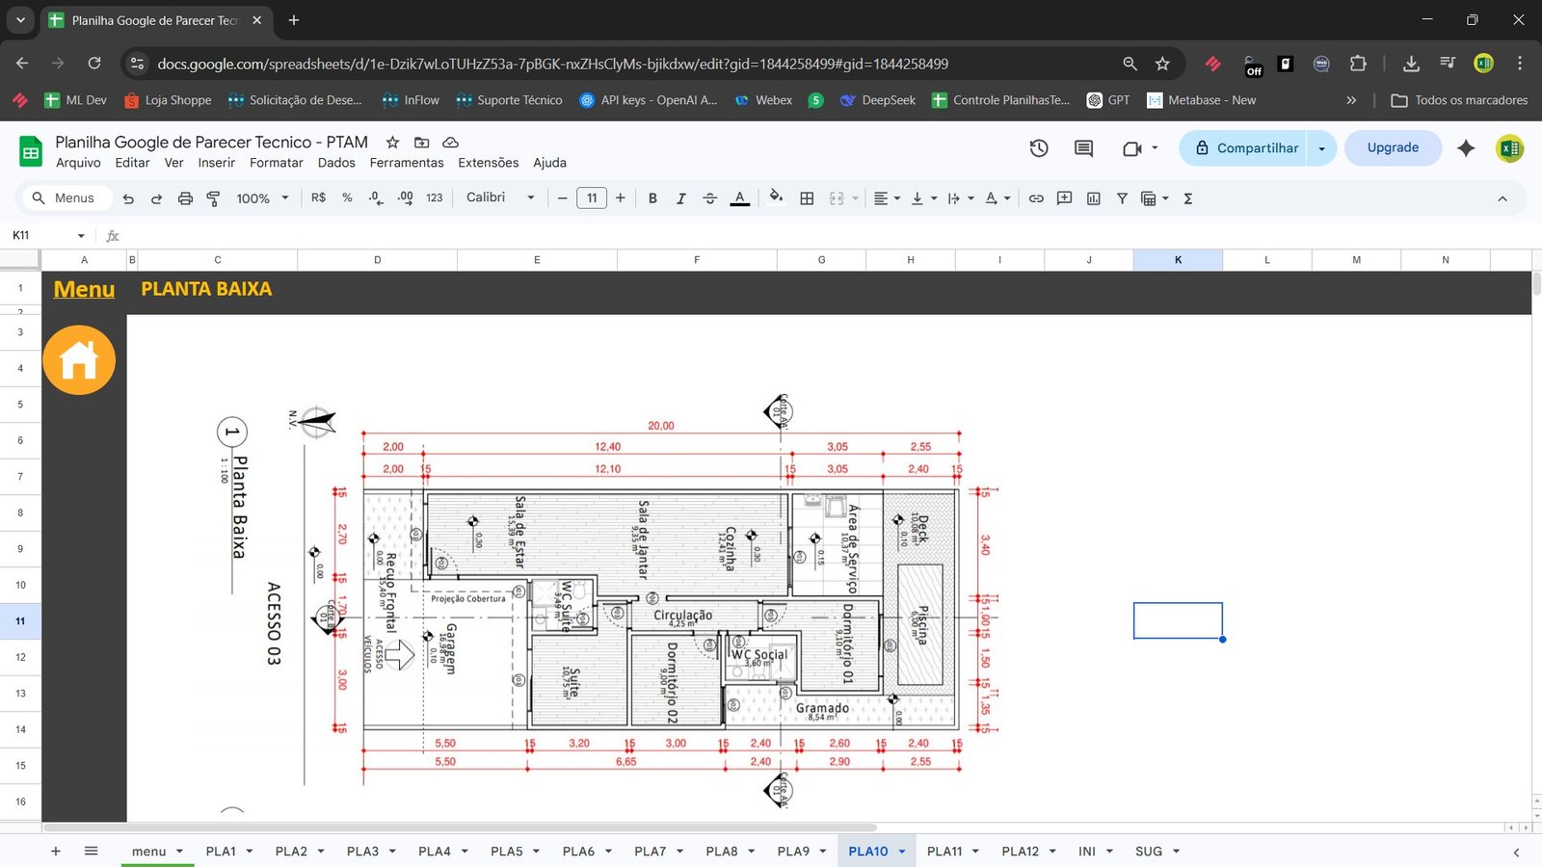The height and width of the screenshot is (867, 1542).
Task: Open the Functions (sigma) menu
Action: (1188, 198)
